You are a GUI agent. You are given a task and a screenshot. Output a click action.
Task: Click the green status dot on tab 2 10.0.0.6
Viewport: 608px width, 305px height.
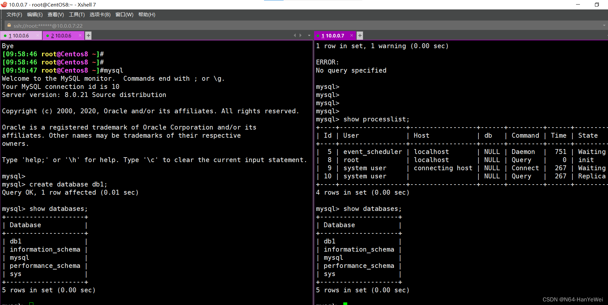47,35
